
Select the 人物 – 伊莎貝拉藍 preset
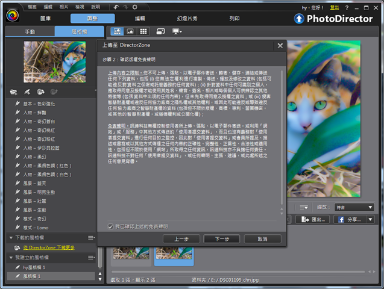click(42, 148)
